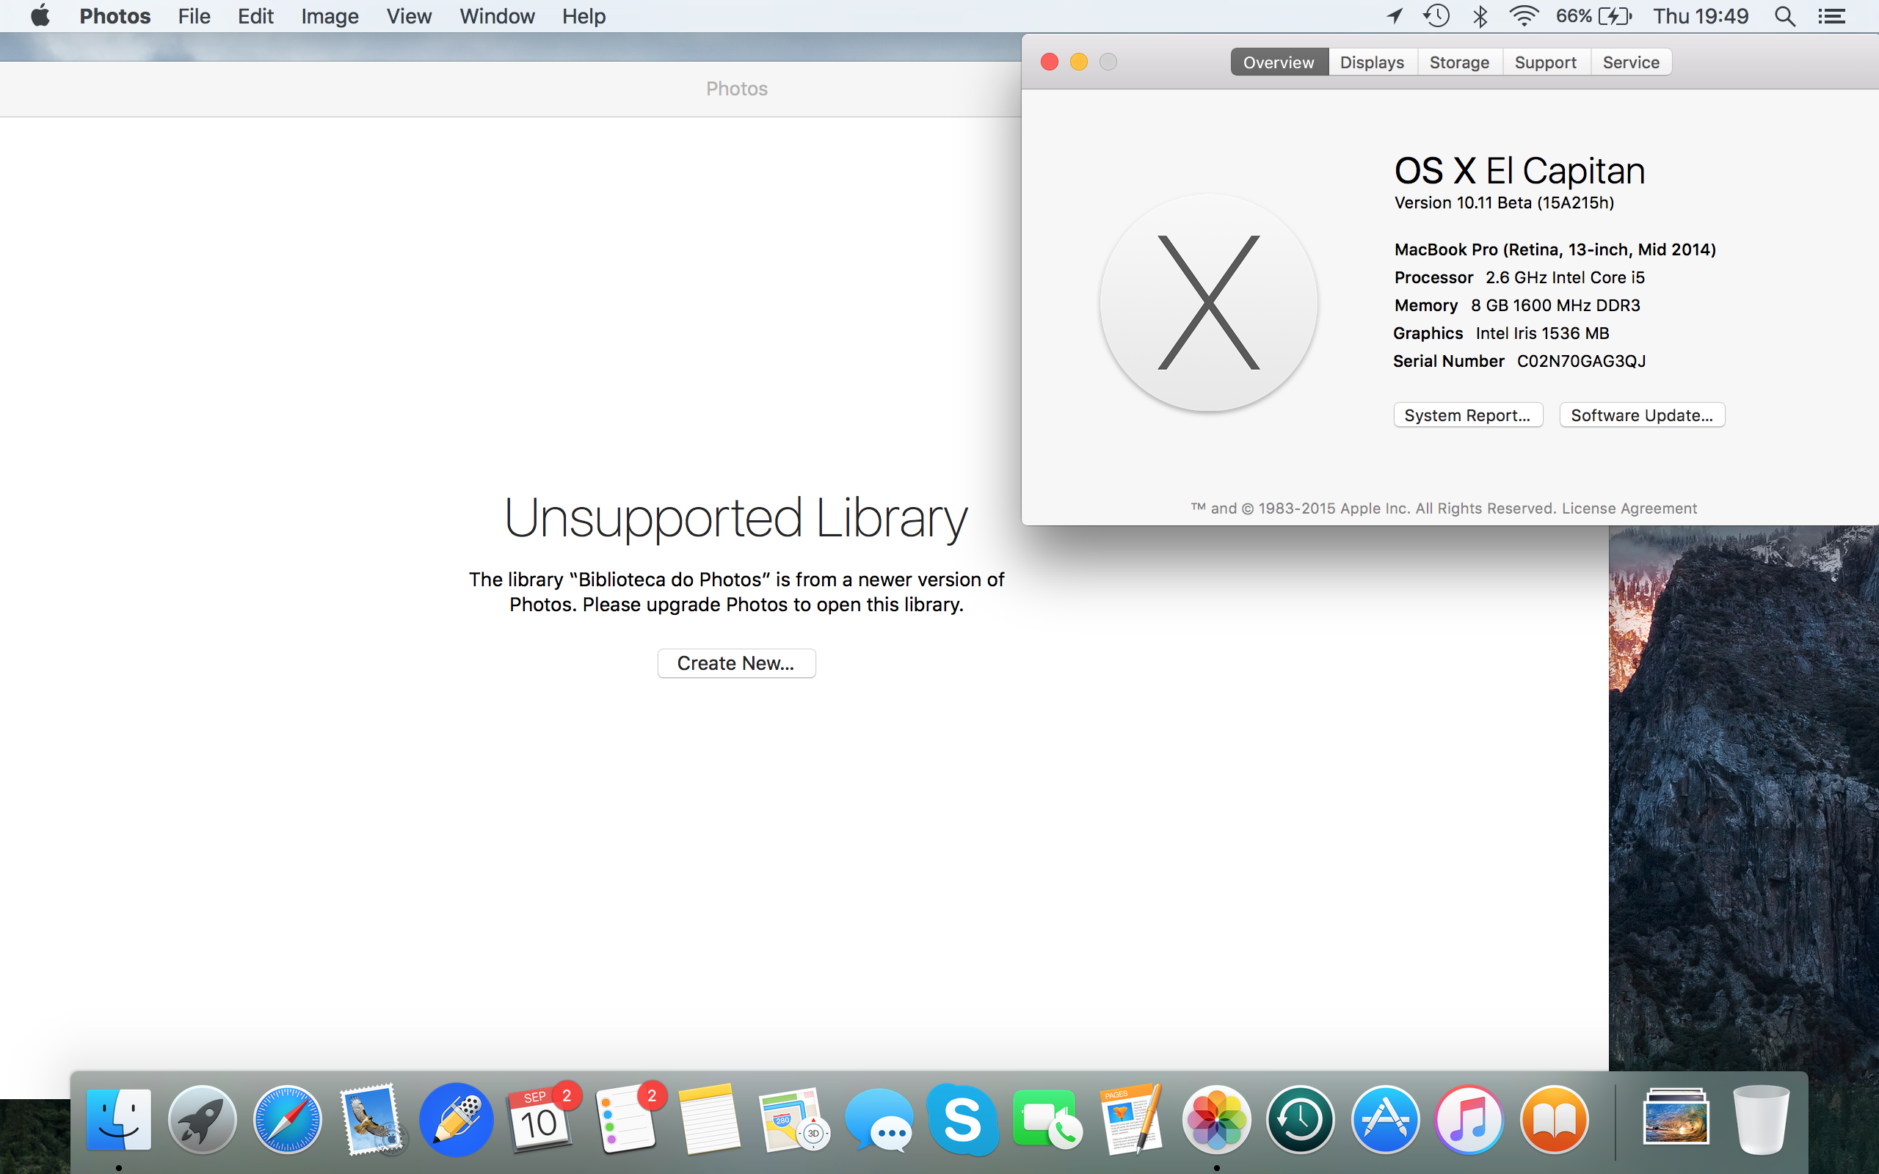Image resolution: width=1879 pixels, height=1174 pixels.
Task: Click the Version 10.11 Beta text
Action: (x=1504, y=203)
